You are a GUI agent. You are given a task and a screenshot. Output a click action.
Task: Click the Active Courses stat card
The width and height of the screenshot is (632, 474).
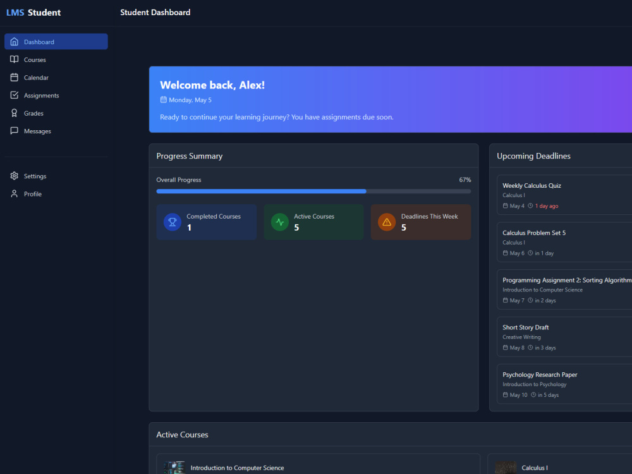(x=313, y=222)
